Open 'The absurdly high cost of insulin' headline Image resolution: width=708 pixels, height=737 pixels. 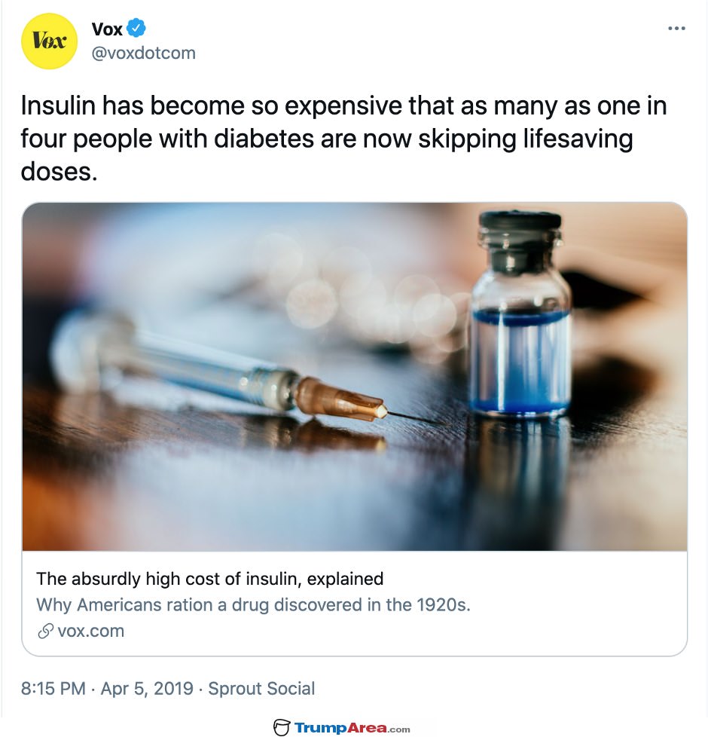(x=210, y=579)
